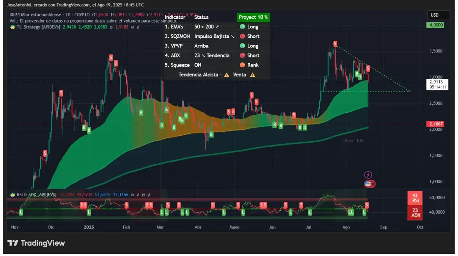
Task: Click the green Long dot in VPVP row
Action: pyautogui.click(x=242, y=46)
